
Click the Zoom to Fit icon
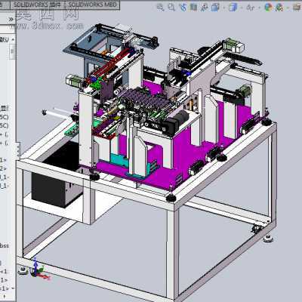[160, 8]
